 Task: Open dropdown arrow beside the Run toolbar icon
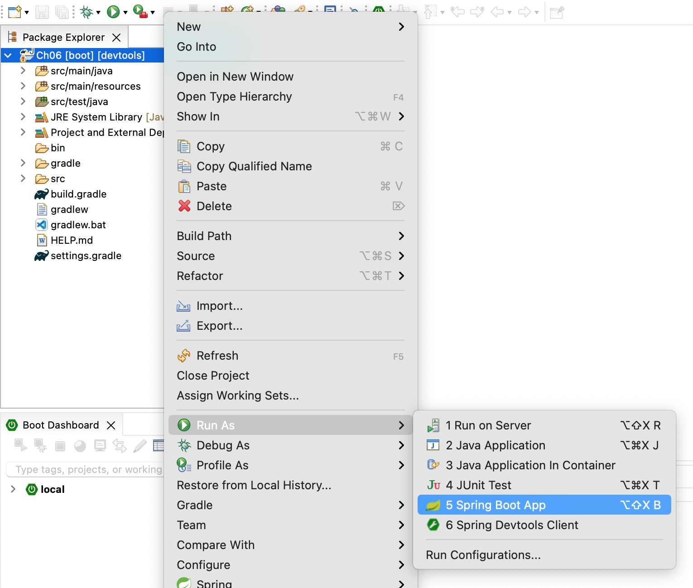(x=125, y=13)
